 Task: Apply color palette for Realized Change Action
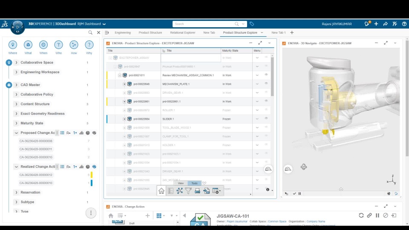pos(94,167)
